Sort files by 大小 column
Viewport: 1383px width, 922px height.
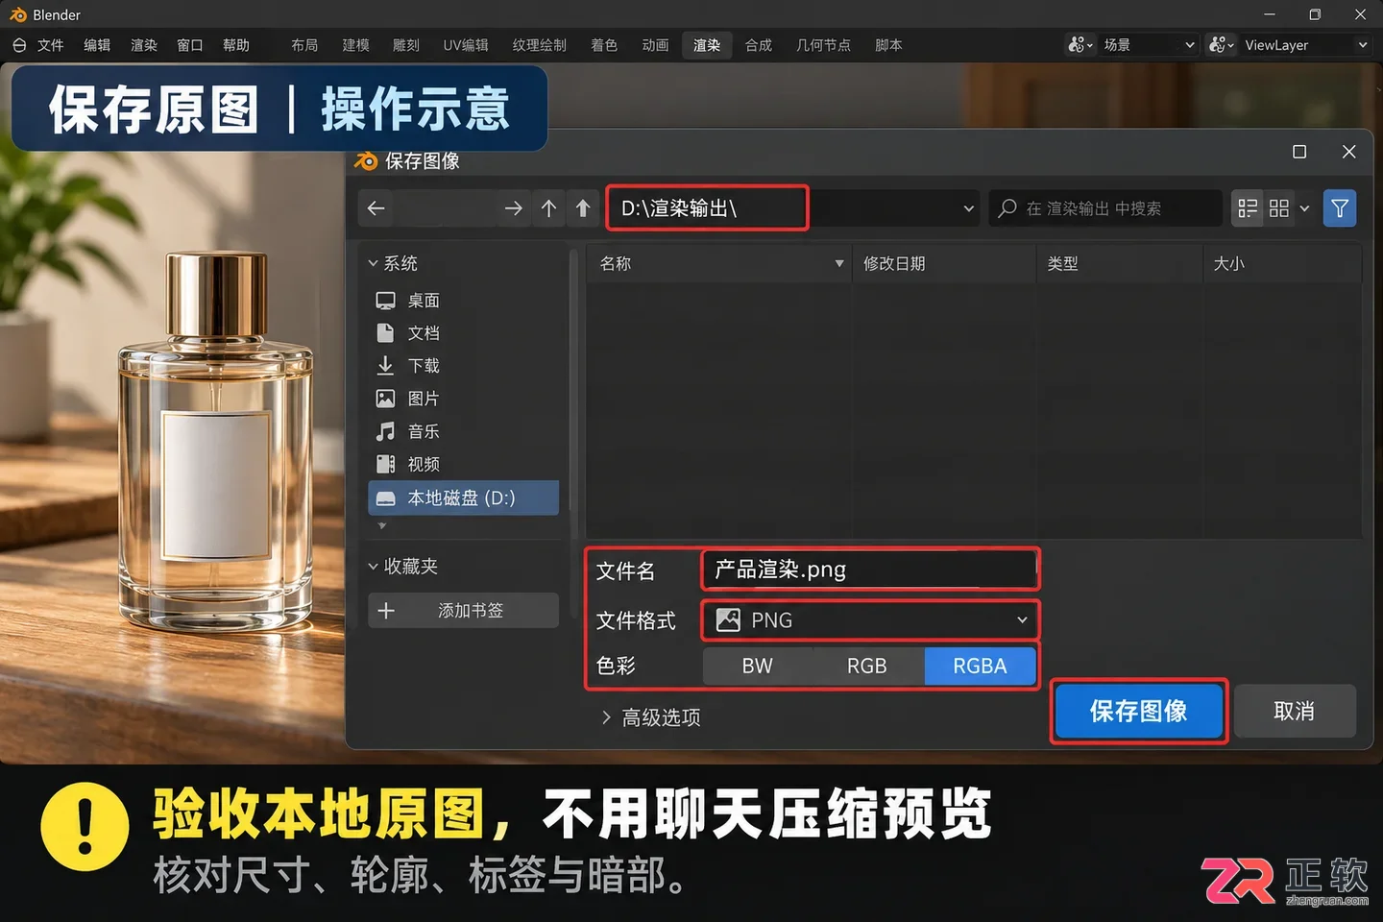tap(1282, 263)
